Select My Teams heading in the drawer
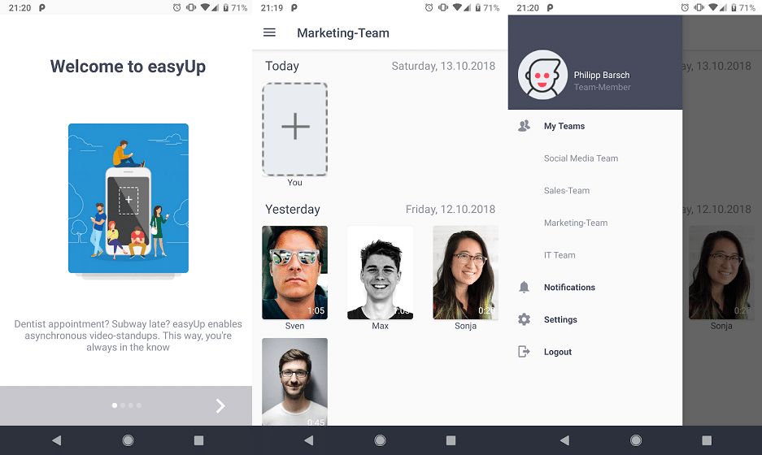Viewport: 762px width, 455px height. click(564, 126)
